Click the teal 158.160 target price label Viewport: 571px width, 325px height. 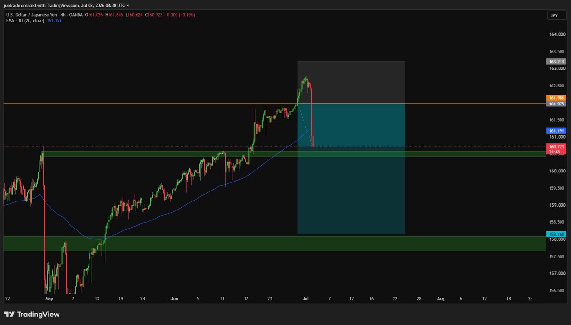click(556, 234)
